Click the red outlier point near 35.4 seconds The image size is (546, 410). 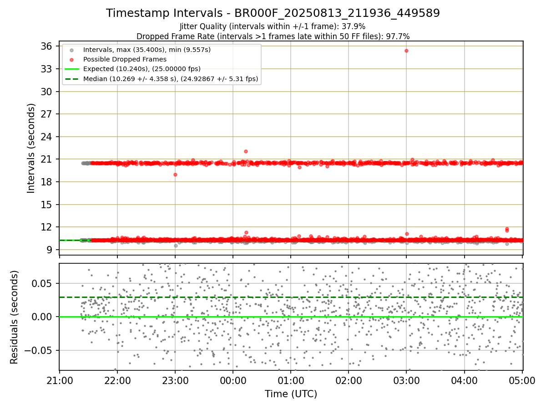[x=406, y=51]
